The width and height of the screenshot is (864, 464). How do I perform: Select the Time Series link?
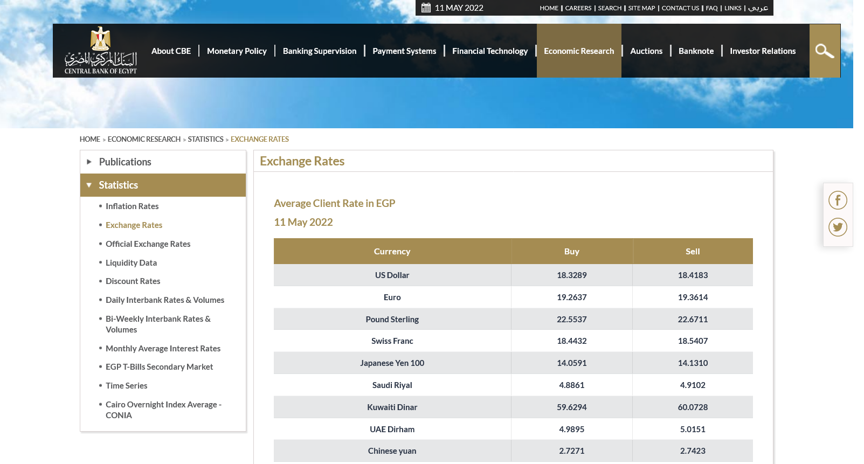pos(126,386)
